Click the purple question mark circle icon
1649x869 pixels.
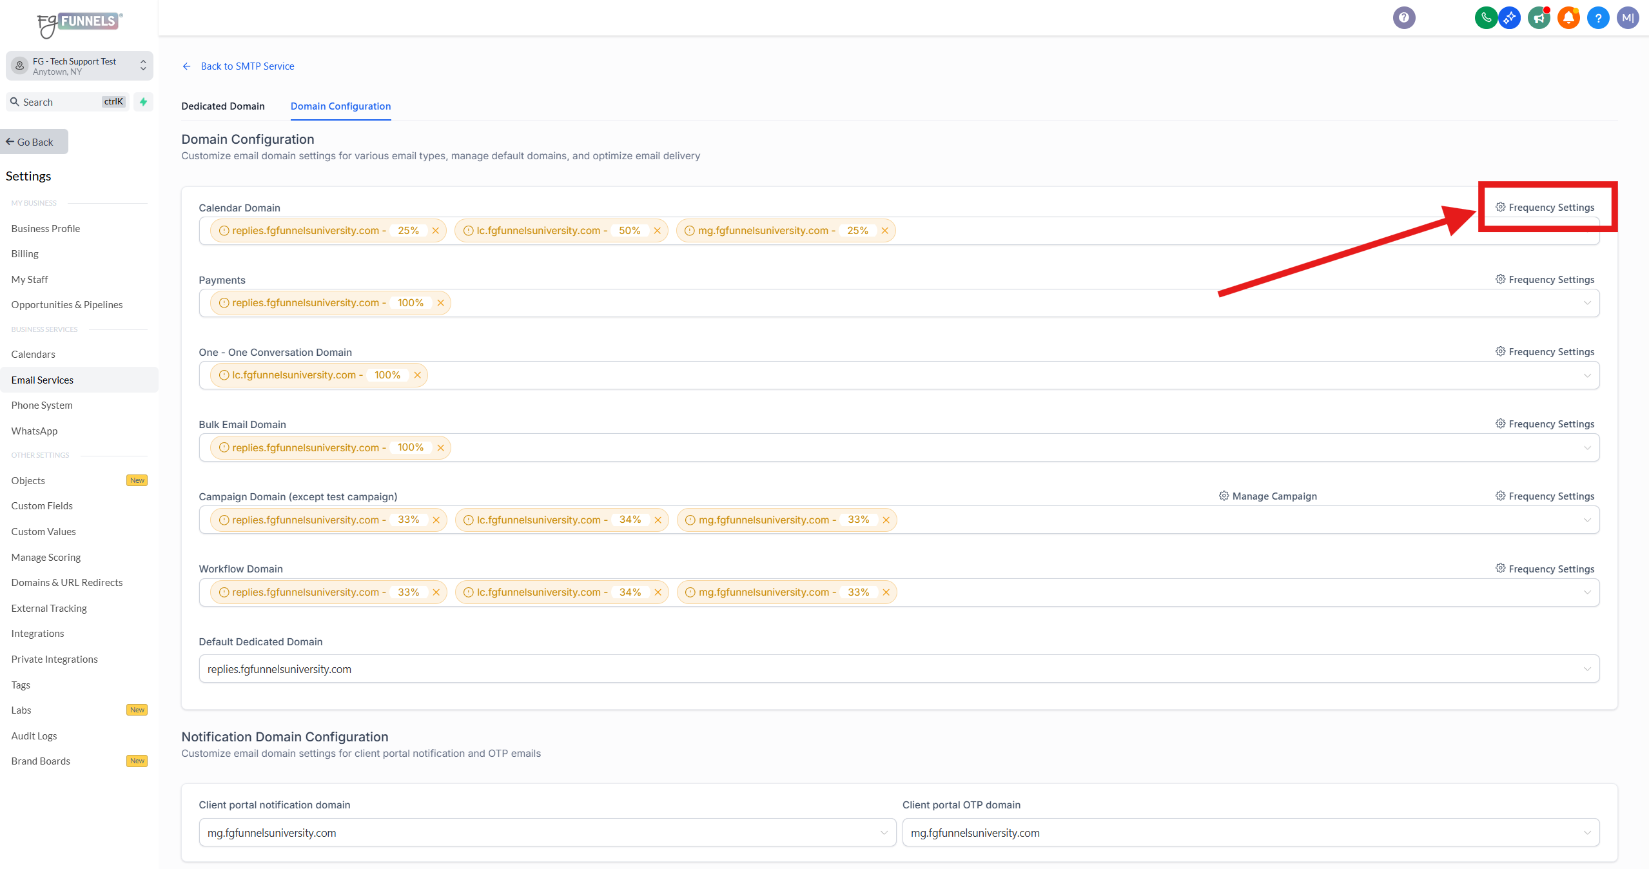[x=1403, y=17]
